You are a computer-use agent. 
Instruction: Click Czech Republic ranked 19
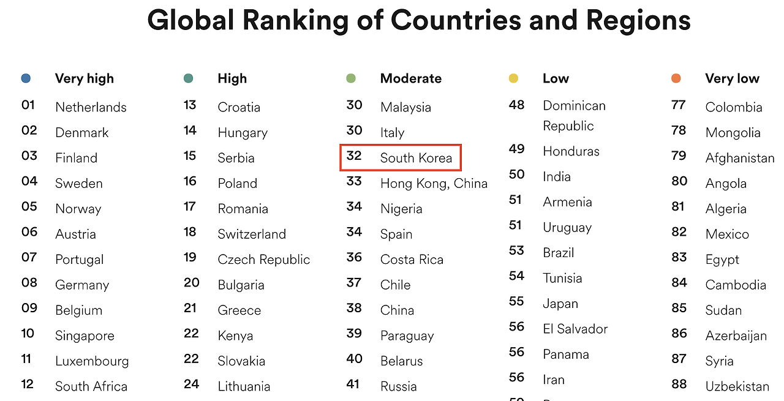[x=263, y=260]
